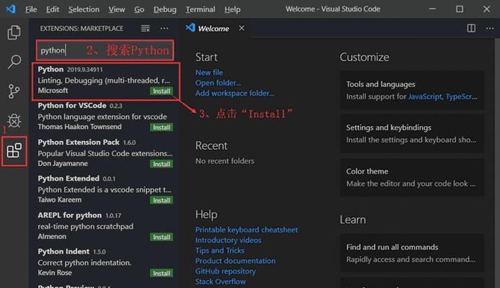Select Python Extended list entry

105,191
